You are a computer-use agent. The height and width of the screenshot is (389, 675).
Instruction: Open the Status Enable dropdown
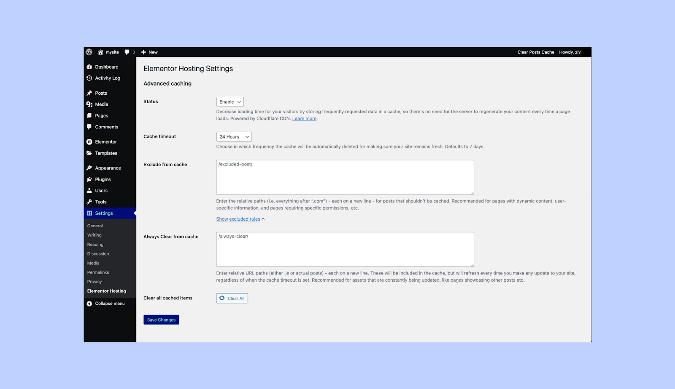pyautogui.click(x=230, y=102)
